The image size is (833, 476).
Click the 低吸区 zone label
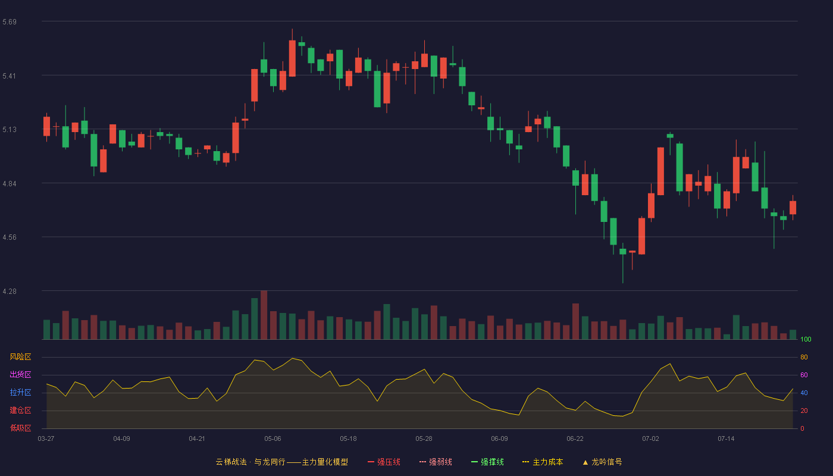click(20, 428)
